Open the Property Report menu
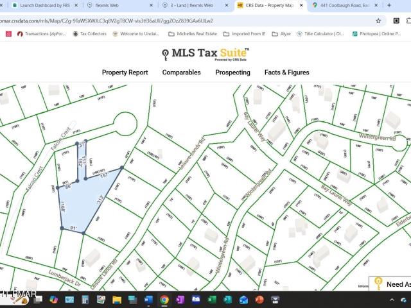This screenshot has width=411, height=308. [x=125, y=73]
